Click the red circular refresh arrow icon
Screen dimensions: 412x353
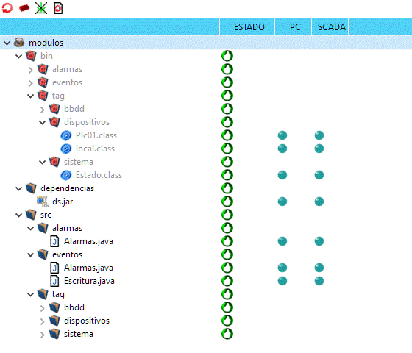click(7, 8)
